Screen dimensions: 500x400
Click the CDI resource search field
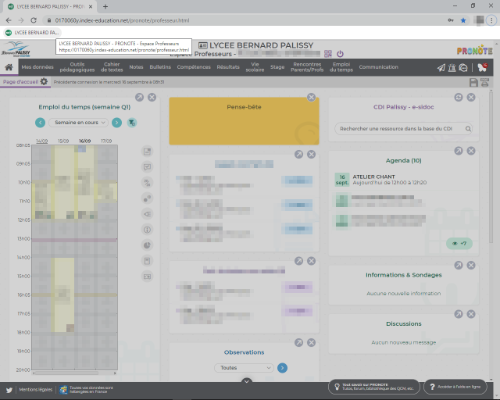tap(398, 128)
